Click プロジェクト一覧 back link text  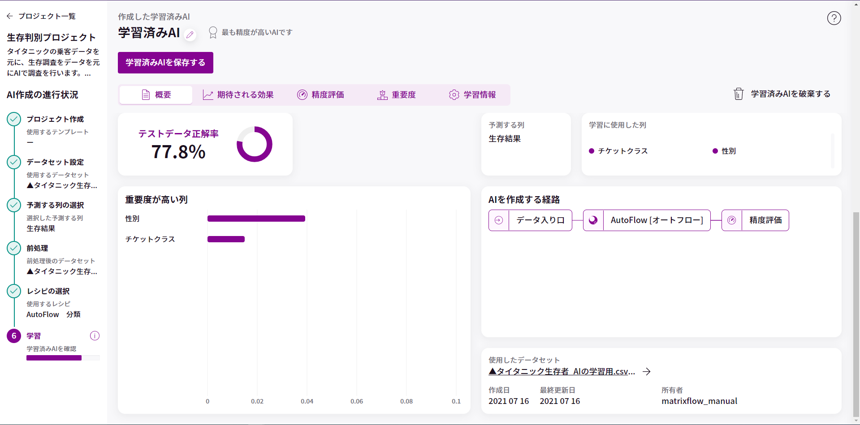[47, 16]
